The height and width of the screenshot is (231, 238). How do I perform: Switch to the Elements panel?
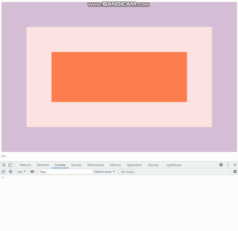tap(43, 165)
